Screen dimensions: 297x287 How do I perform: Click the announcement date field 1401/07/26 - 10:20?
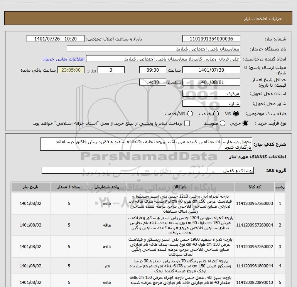[x=56, y=39]
